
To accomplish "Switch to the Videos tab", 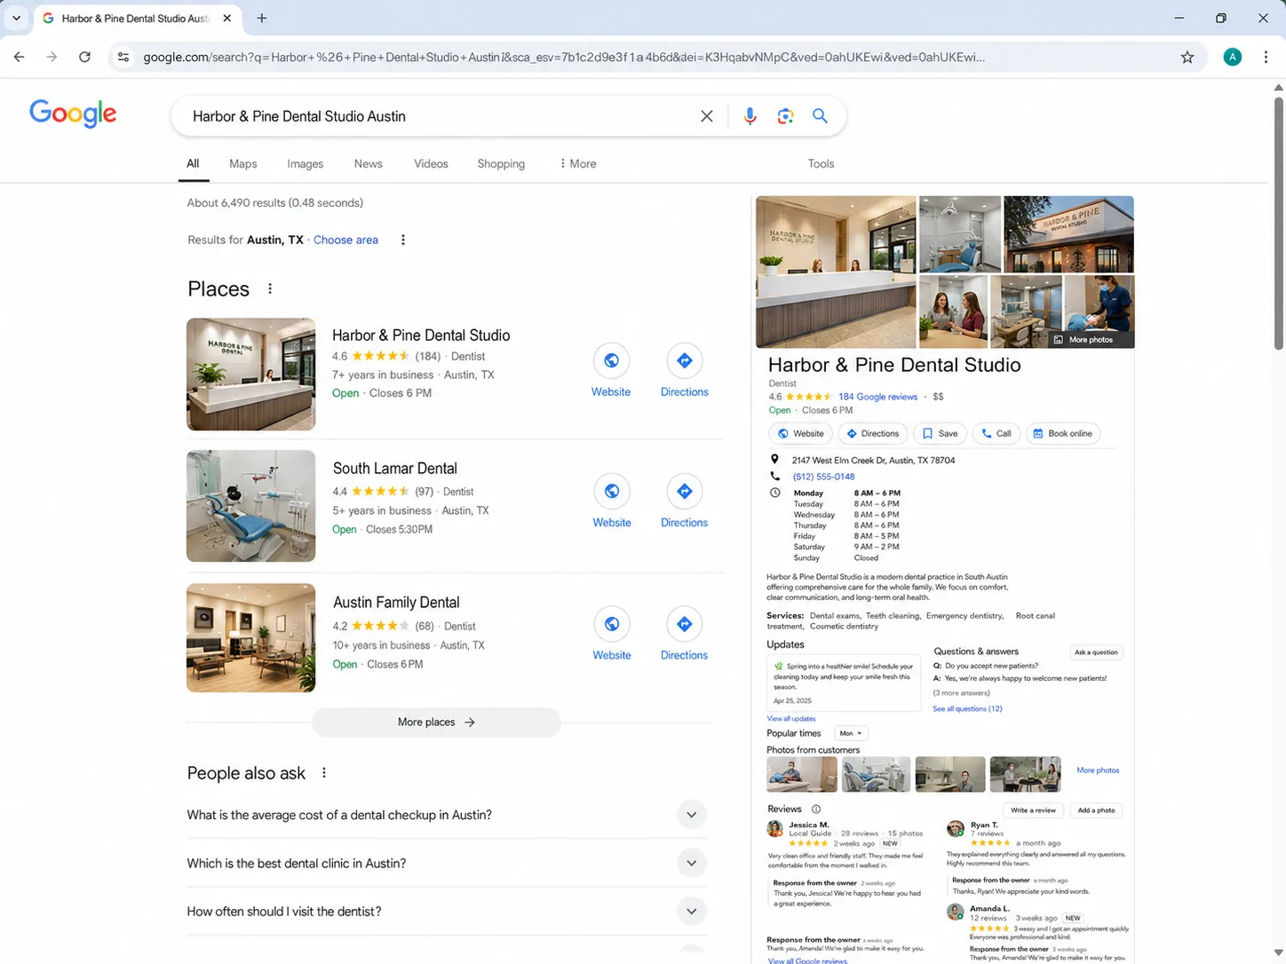I will click(x=431, y=163).
